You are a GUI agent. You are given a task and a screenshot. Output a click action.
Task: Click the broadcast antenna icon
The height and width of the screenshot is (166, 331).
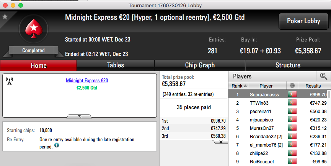pos(10,81)
